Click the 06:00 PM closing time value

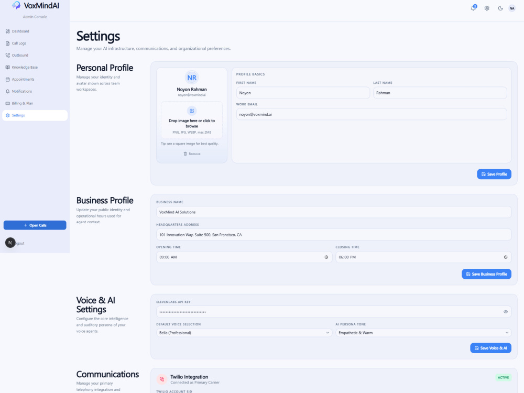coord(347,257)
